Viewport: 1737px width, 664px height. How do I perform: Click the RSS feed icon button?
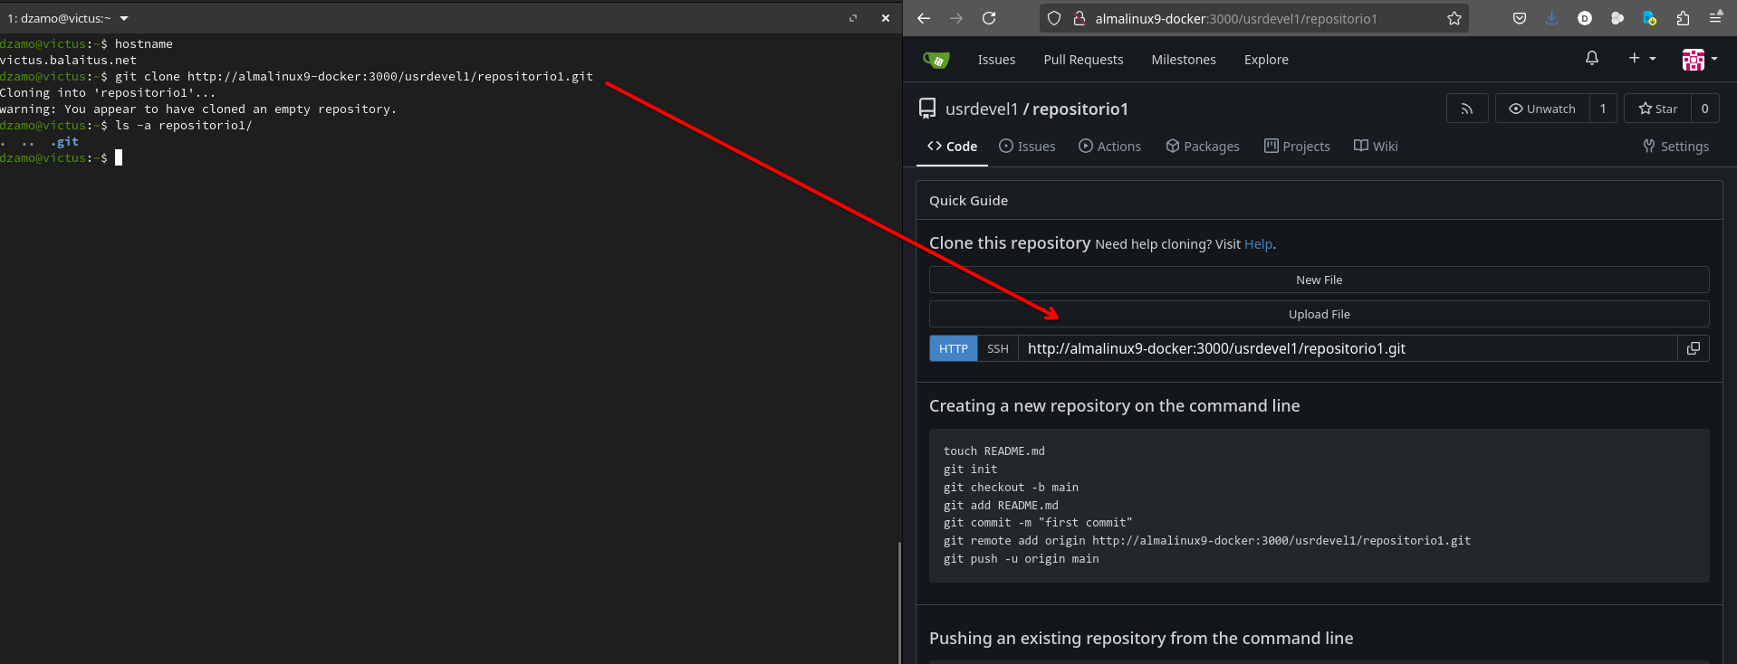click(x=1466, y=109)
